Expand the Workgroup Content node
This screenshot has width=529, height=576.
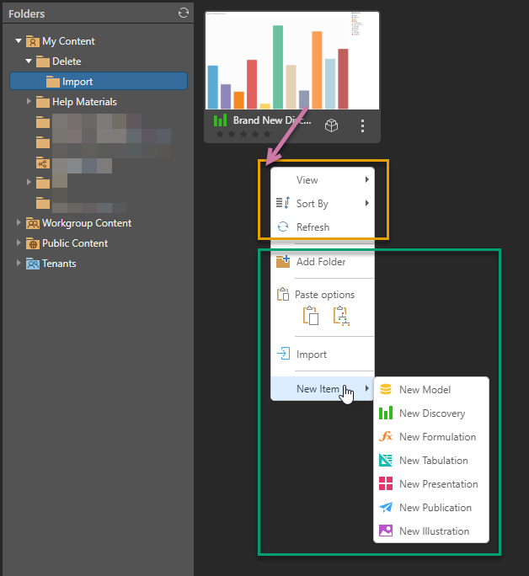[x=19, y=223]
